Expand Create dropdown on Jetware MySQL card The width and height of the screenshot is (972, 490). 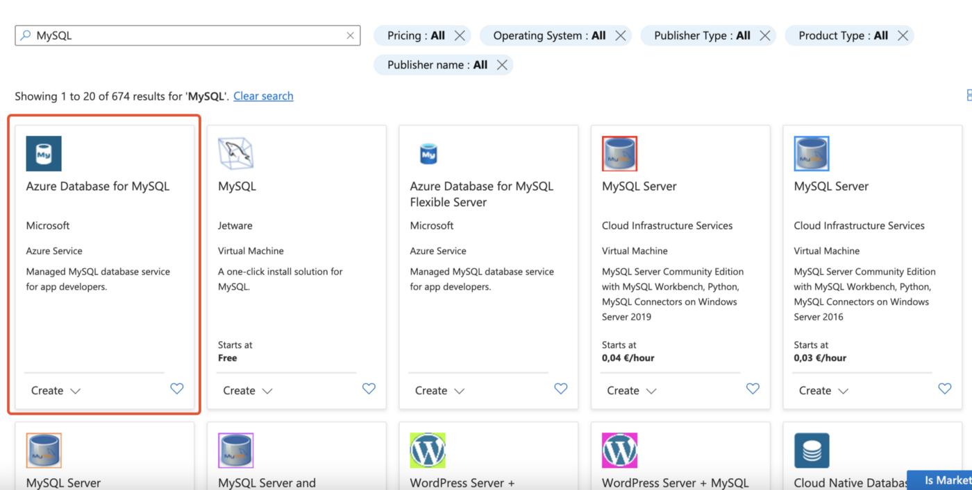pyautogui.click(x=248, y=391)
